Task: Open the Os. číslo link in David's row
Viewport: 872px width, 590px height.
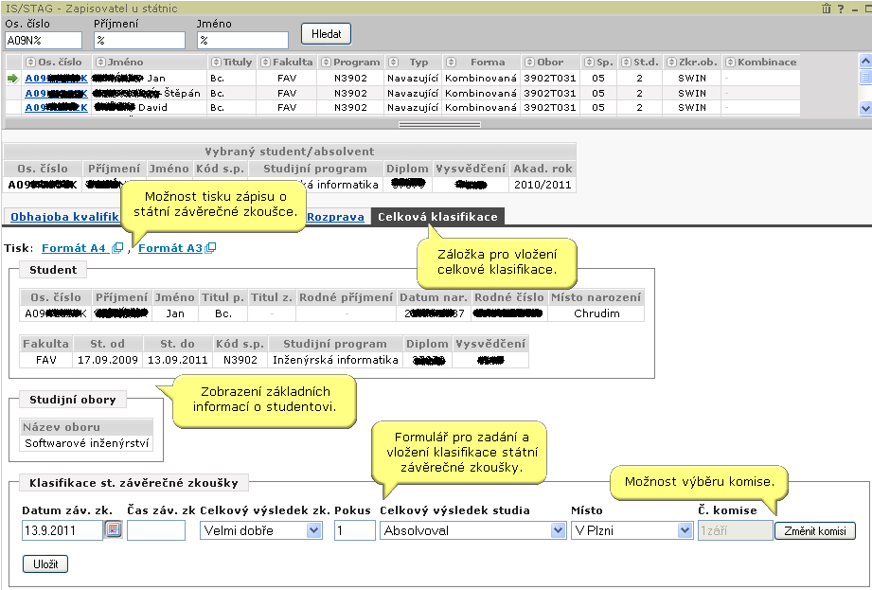Action: click(56, 107)
